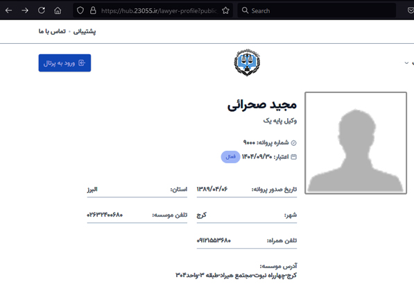Screen dimensions: 414x298
Task: Click the magnifier icon in Search box
Action: pos(245,10)
